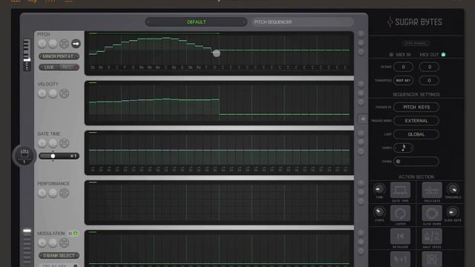This screenshot has width=475, height=267.
Task: Click the white fader marker beside Modulation section
Action: pos(27,231)
